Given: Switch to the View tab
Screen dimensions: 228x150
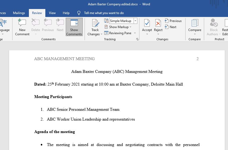Looking at the screenshot, I should 52,13.
